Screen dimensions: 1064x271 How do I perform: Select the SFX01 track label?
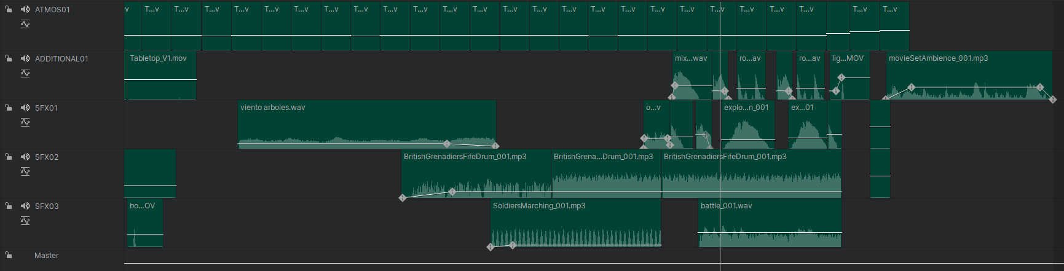tap(46, 108)
